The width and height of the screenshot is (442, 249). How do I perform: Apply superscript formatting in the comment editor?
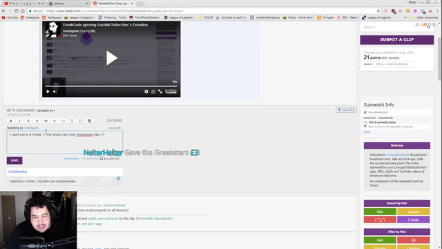[37, 121]
